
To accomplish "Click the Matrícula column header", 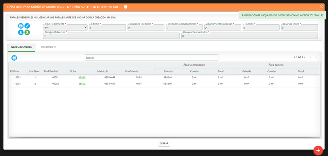I will click(x=103, y=71).
